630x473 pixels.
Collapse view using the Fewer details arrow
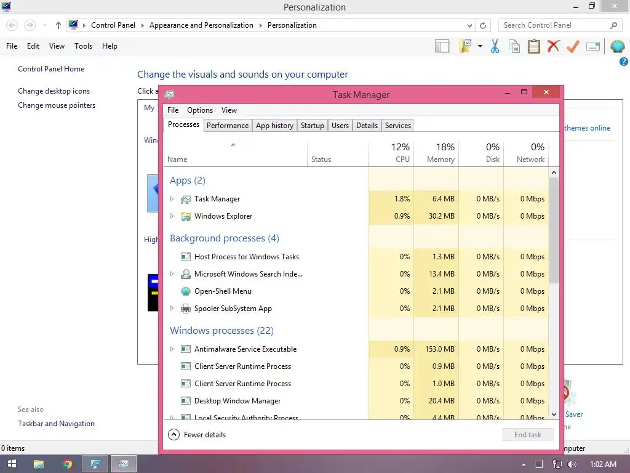(x=173, y=435)
